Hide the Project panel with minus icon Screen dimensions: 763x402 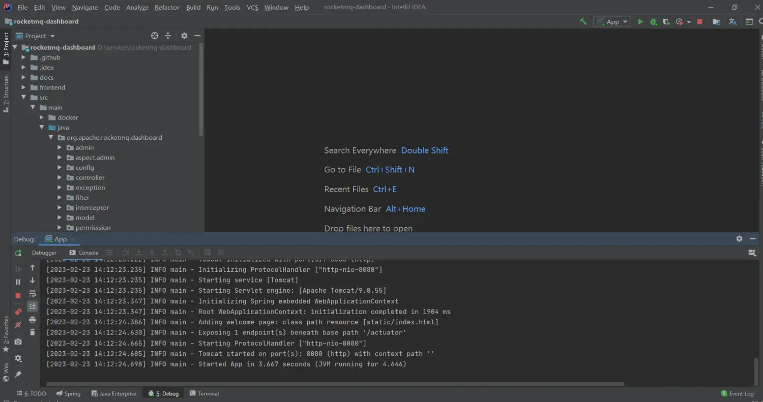197,36
